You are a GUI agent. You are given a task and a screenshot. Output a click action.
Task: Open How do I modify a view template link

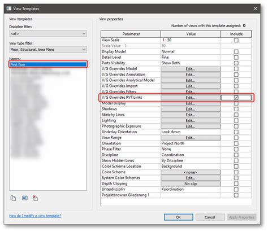click(x=35, y=216)
